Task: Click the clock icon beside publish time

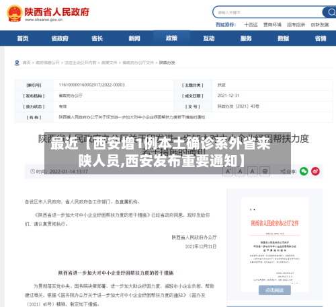Action: (x=32, y=172)
